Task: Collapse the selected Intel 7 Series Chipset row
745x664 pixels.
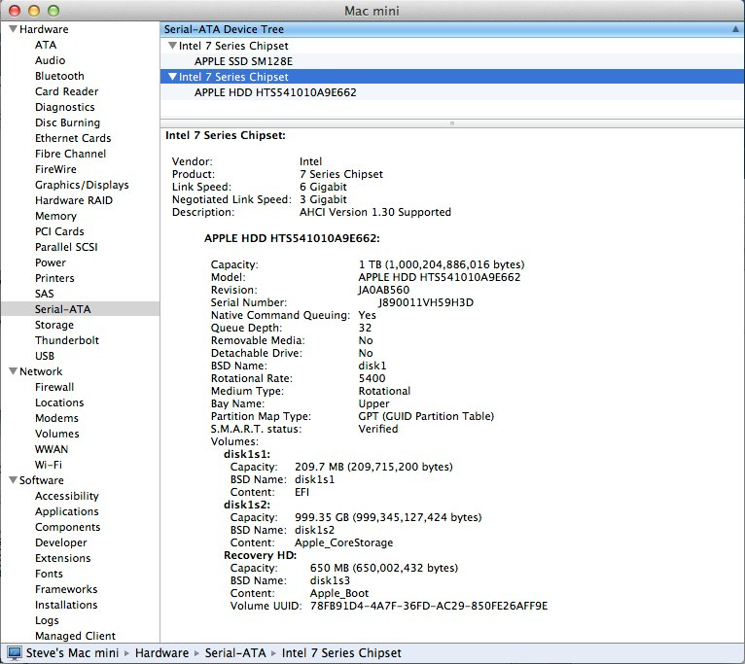Action: (172, 77)
